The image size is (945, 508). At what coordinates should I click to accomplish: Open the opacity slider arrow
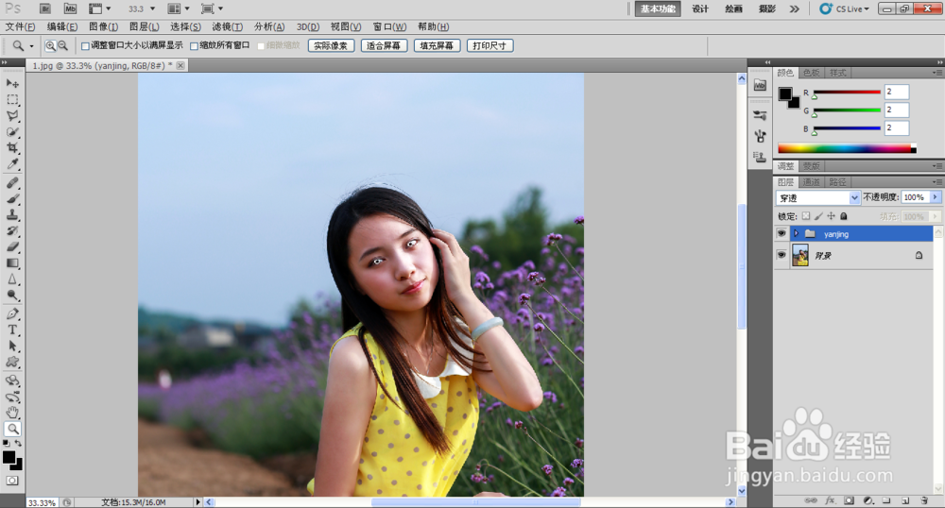coord(936,197)
